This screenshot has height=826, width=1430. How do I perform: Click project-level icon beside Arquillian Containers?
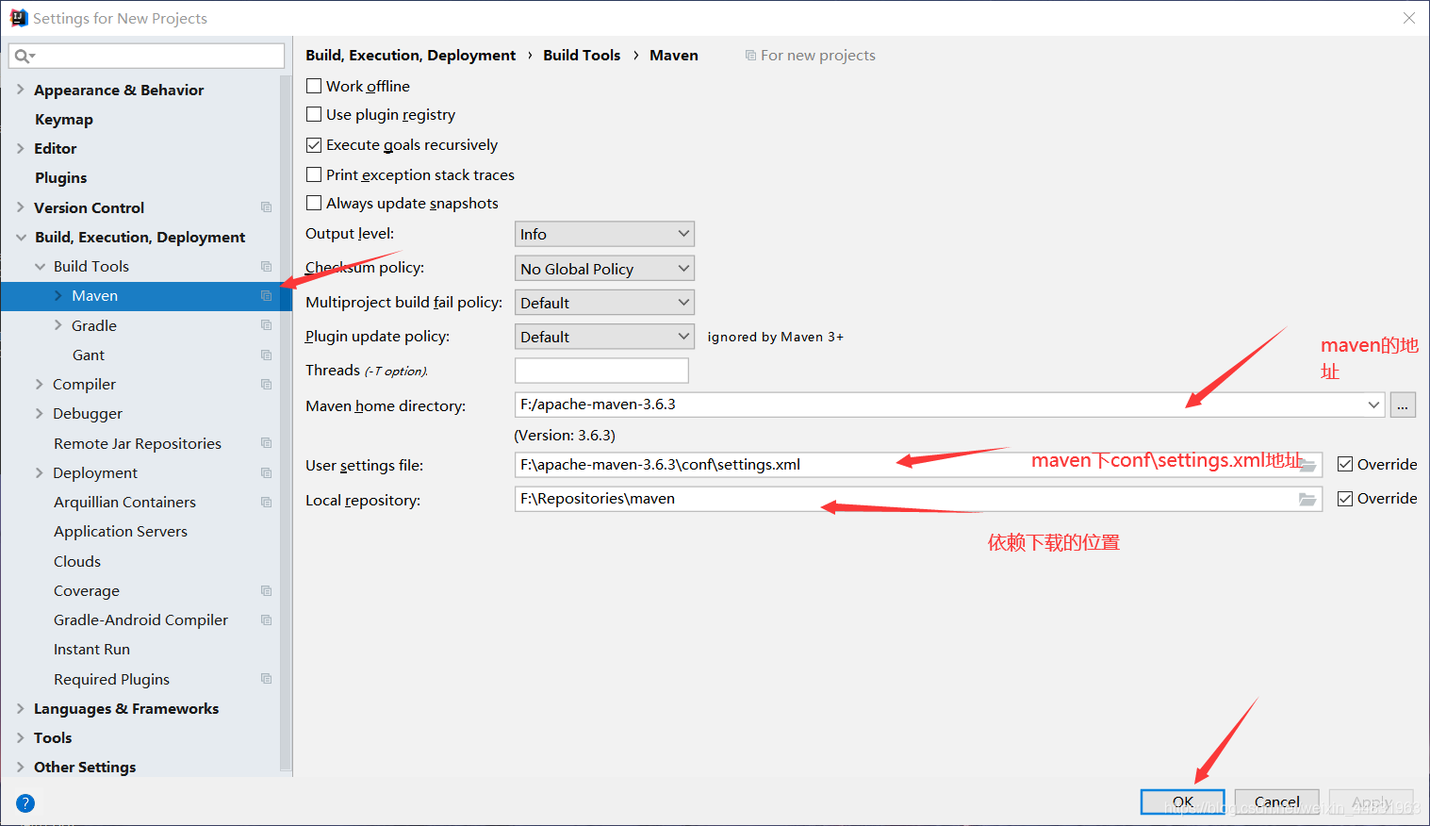tap(267, 502)
